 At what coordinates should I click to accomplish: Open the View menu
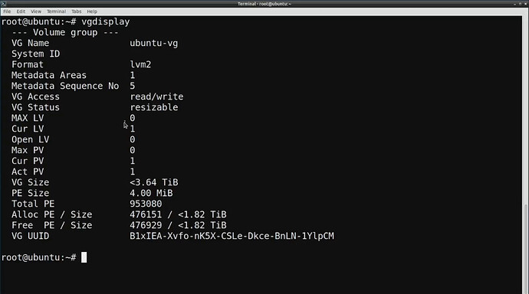click(x=36, y=11)
